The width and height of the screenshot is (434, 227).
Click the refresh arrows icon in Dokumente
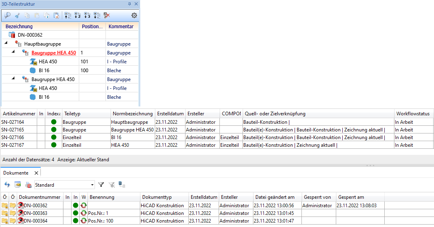tap(7, 185)
